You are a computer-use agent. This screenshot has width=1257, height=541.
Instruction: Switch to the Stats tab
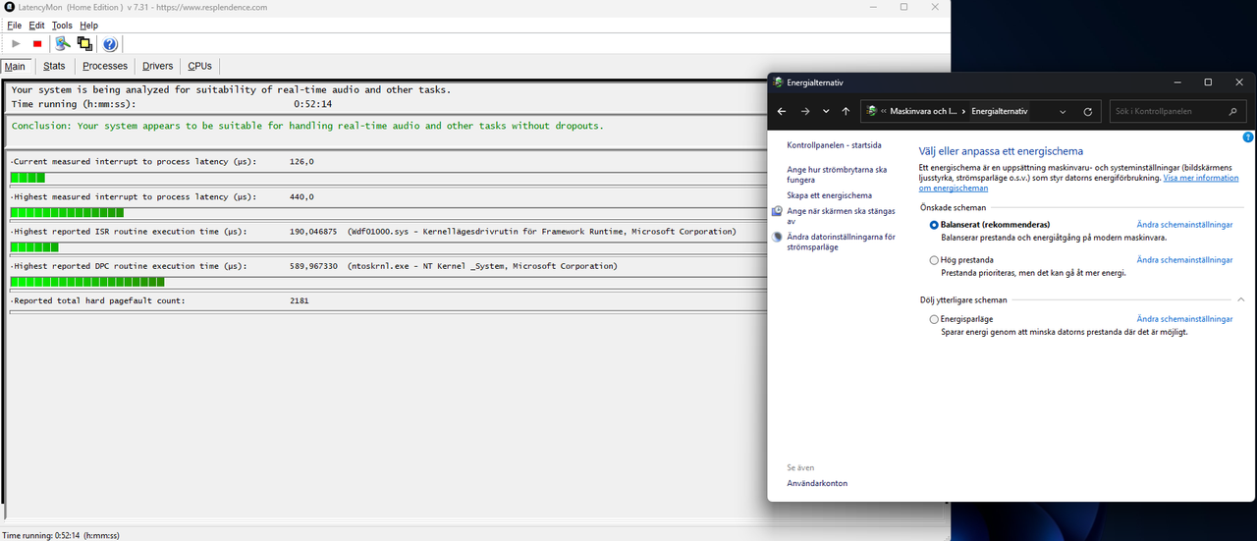(54, 66)
